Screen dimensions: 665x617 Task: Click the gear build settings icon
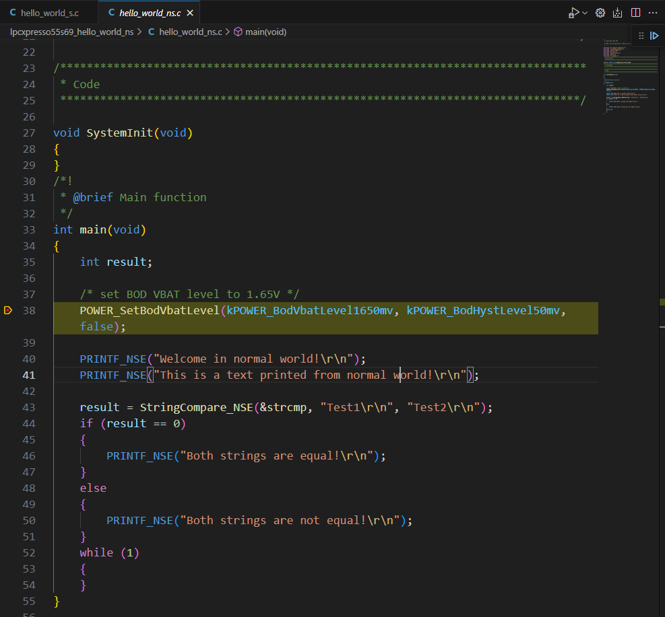coord(600,13)
